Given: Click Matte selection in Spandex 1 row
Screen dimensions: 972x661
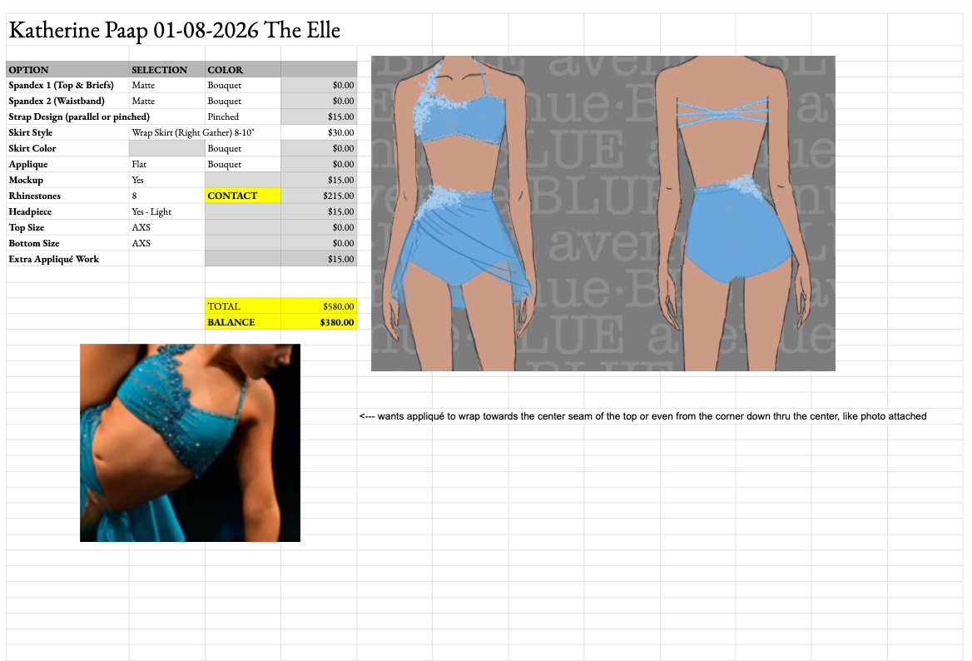Looking at the screenshot, I should point(166,85).
